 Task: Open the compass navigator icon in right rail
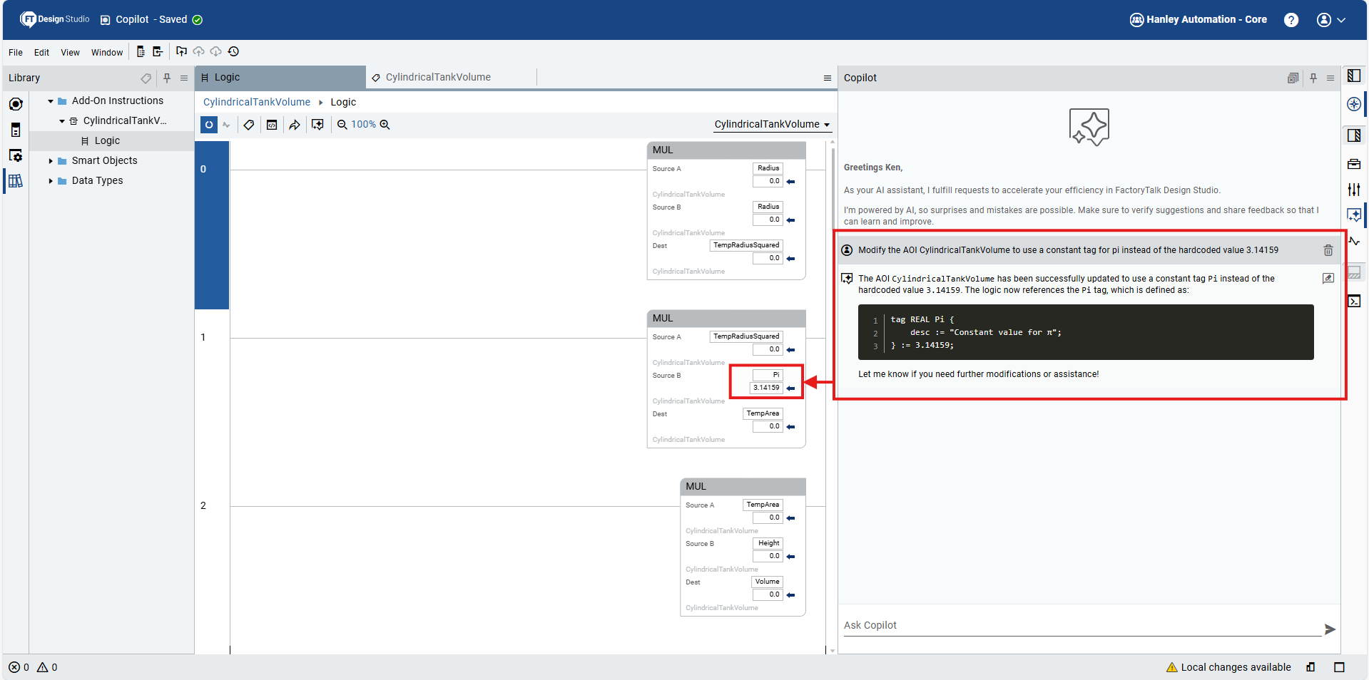(1354, 104)
